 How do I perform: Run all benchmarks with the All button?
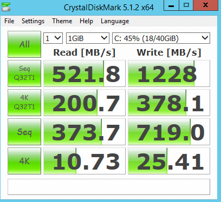click(x=24, y=44)
